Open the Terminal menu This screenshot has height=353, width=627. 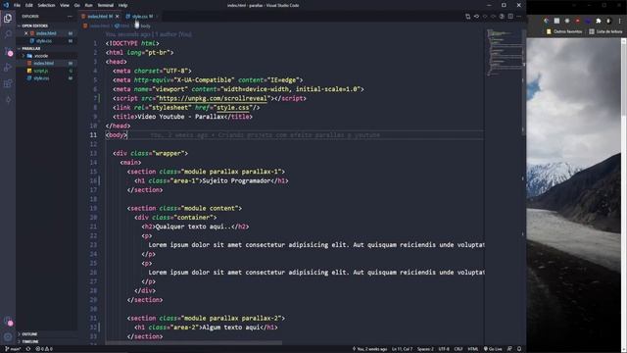coord(106,5)
